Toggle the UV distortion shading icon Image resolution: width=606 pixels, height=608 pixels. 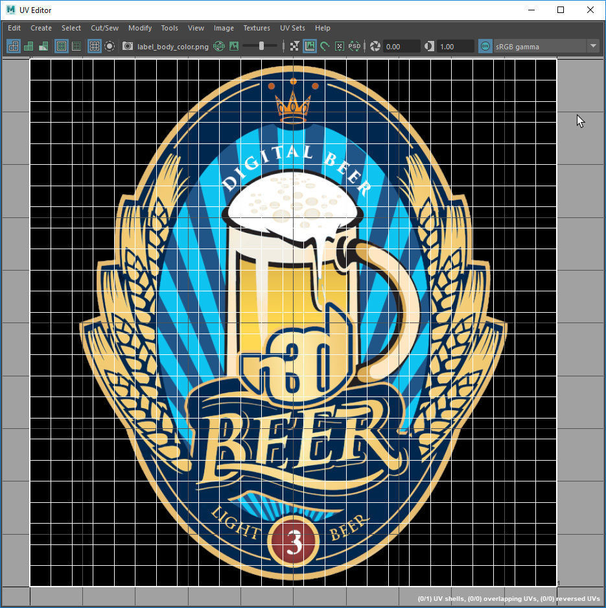point(43,47)
